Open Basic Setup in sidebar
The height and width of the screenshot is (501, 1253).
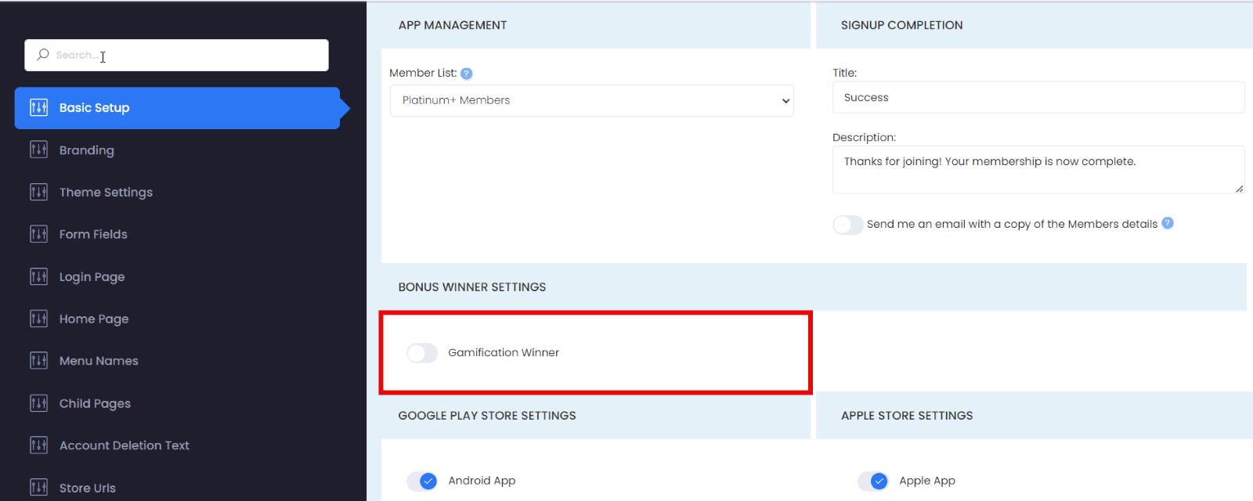[177, 108]
